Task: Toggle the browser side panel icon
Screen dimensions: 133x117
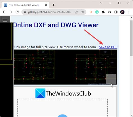Action: pyautogui.click(x=116, y=12)
